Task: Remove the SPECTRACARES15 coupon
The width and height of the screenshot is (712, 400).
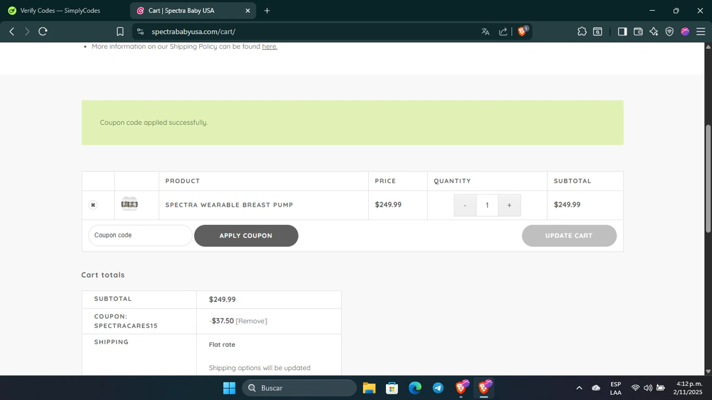Action: 252,321
